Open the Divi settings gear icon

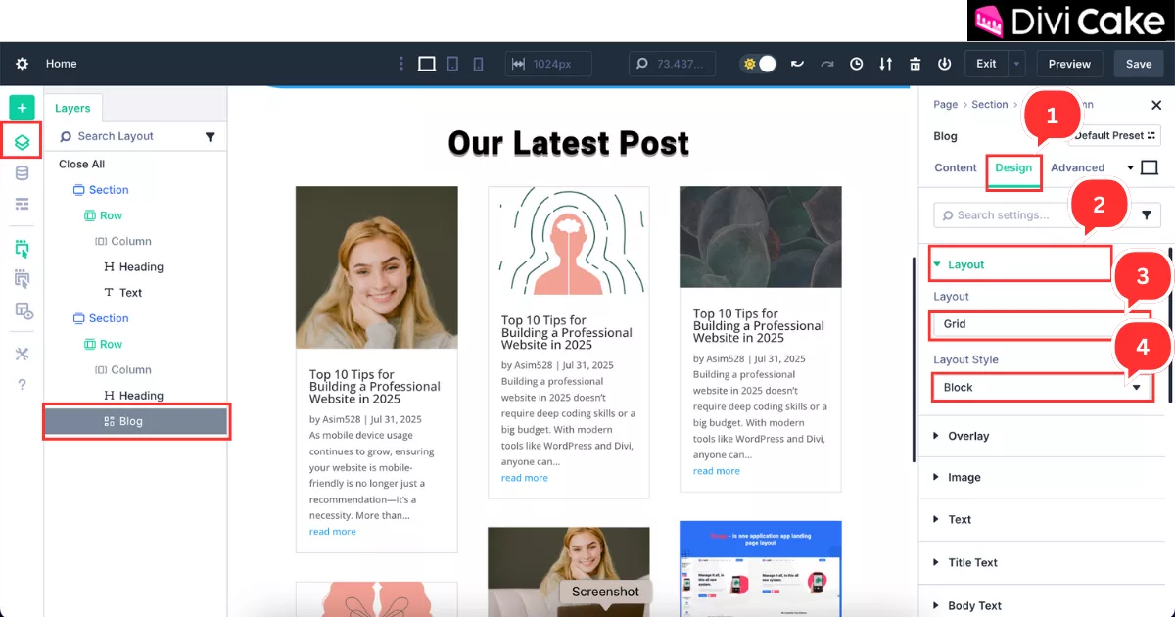[22, 64]
